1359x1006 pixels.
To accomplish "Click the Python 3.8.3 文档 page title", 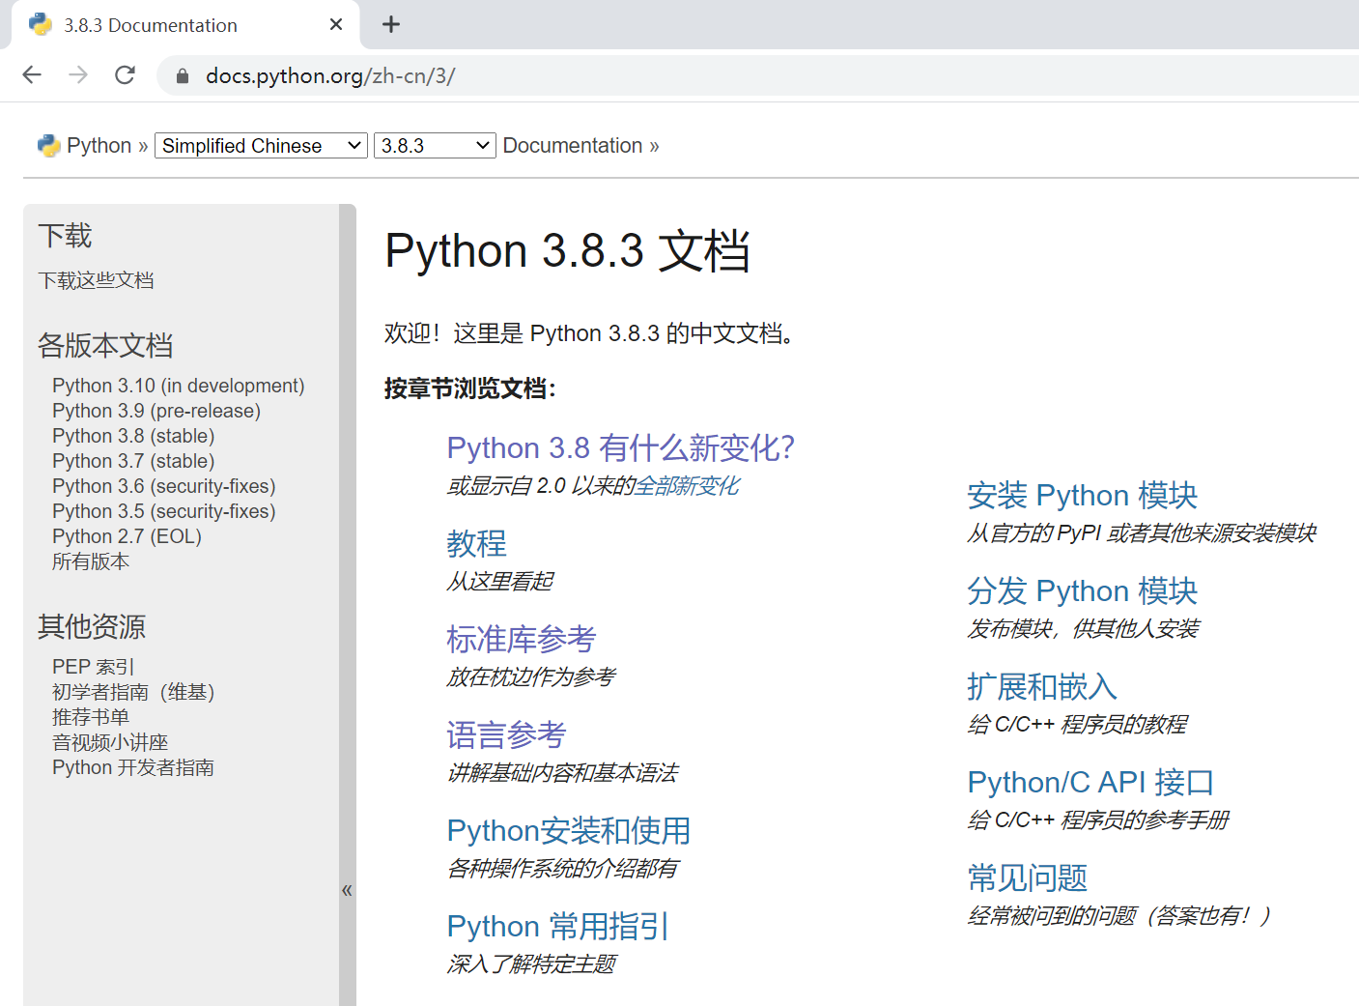I will click(567, 251).
